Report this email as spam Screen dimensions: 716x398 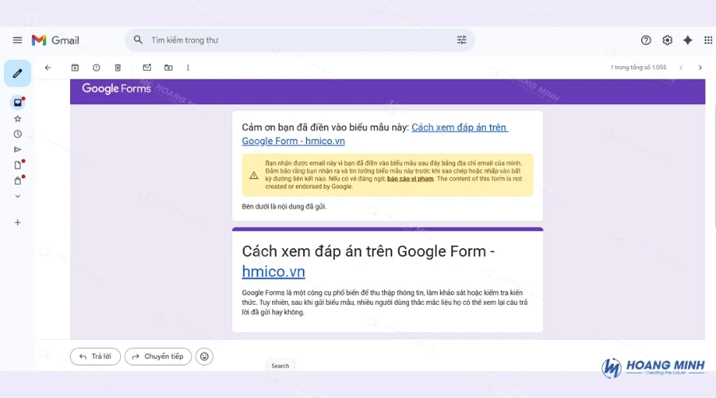96,68
